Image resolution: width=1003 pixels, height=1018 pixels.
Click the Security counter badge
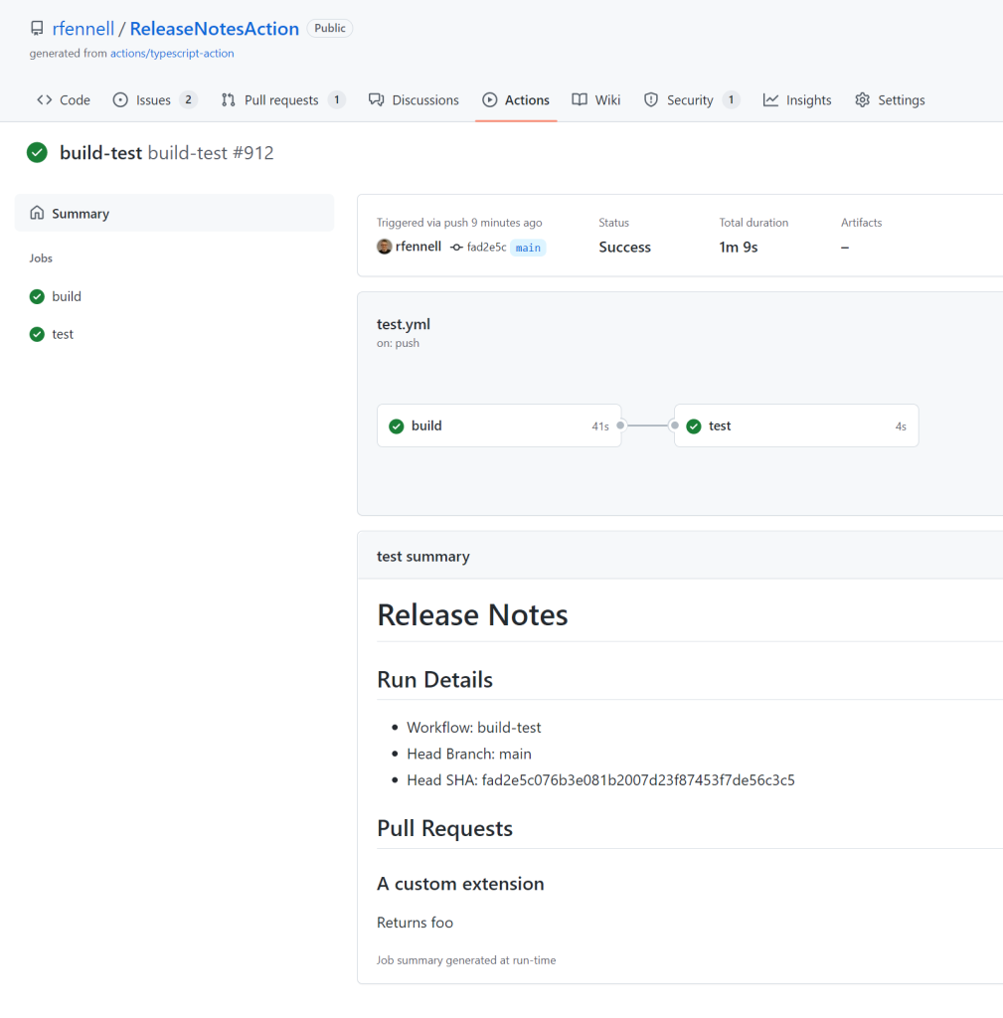tap(731, 100)
